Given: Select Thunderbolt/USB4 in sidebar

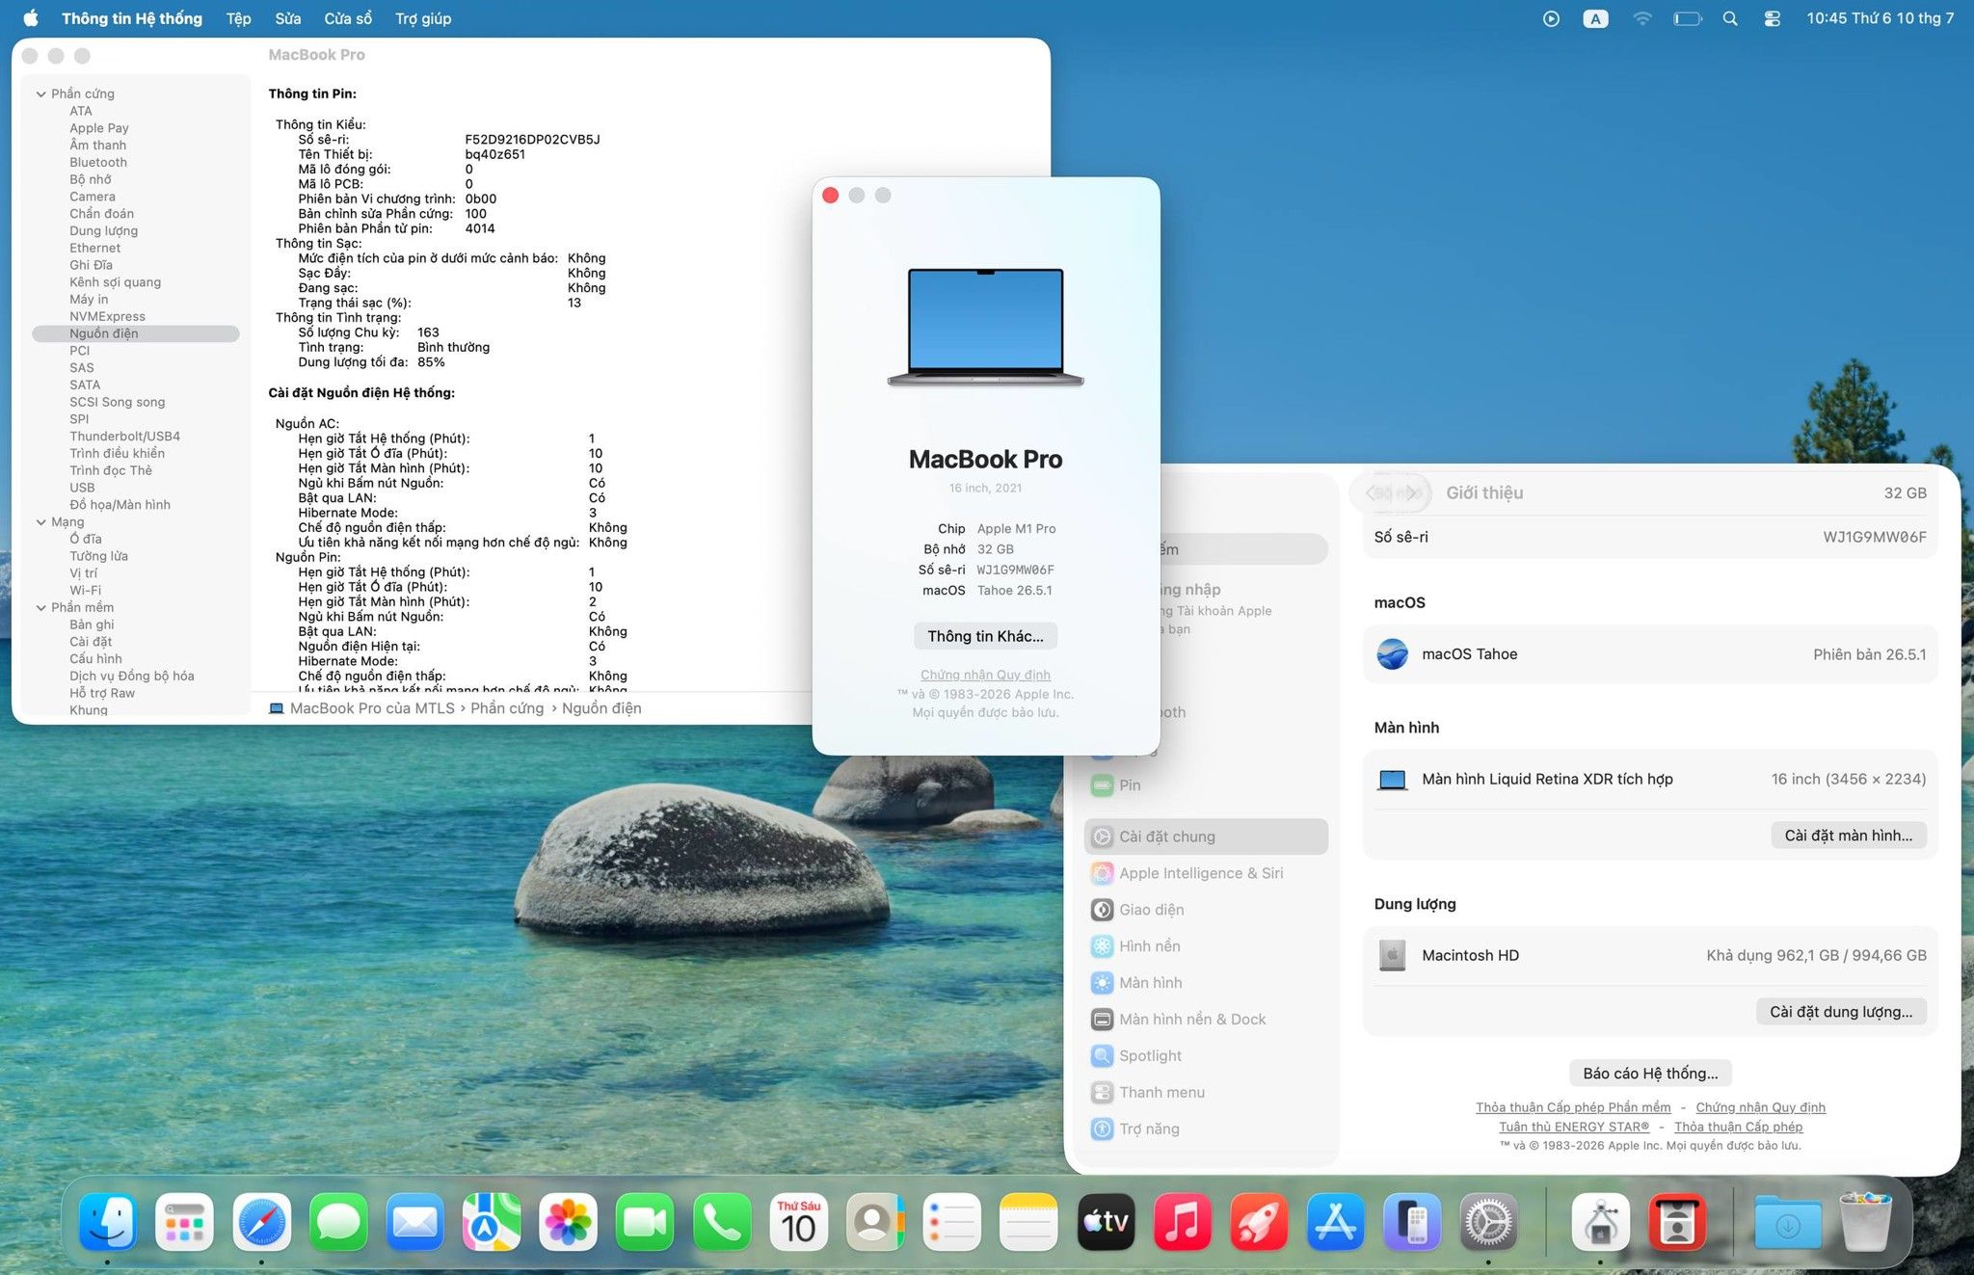Looking at the screenshot, I should (x=124, y=436).
